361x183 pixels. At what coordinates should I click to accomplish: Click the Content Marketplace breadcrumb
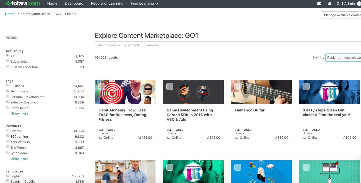click(x=34, y=14)
